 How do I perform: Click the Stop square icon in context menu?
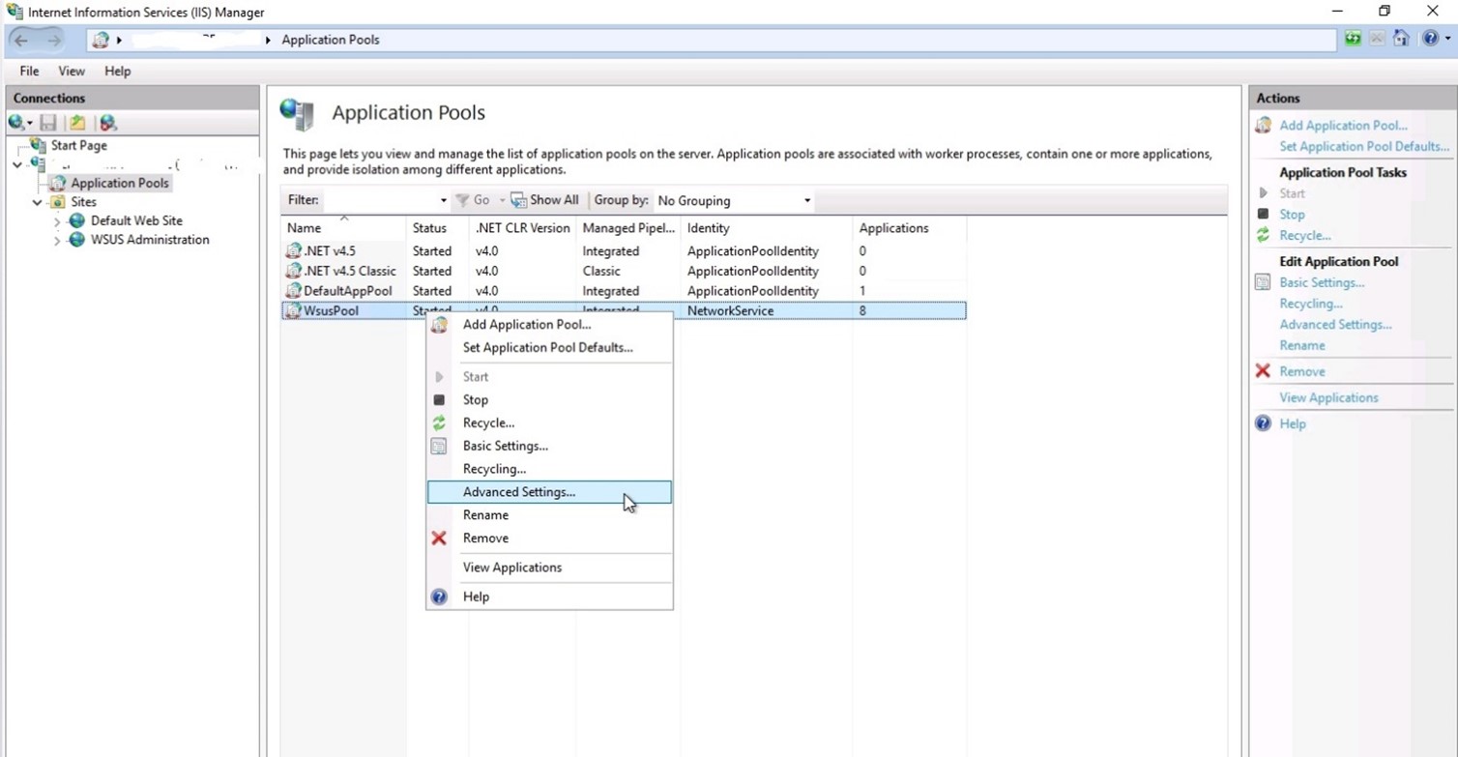pos(439,399)
